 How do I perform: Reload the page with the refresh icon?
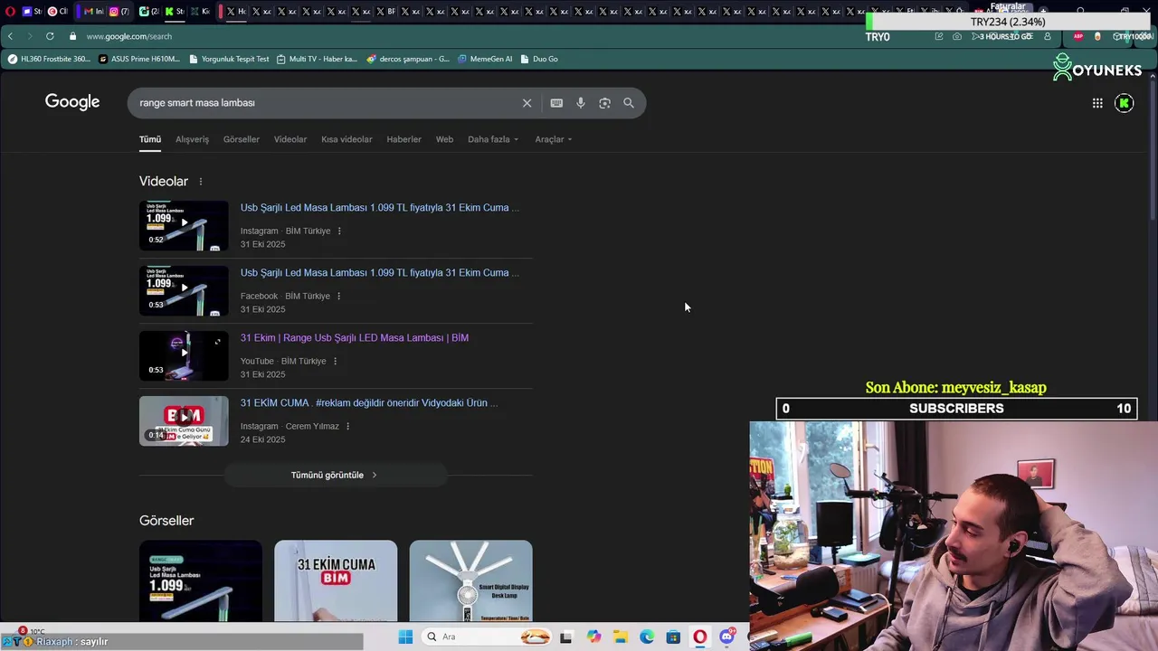(x=49, y=36)
